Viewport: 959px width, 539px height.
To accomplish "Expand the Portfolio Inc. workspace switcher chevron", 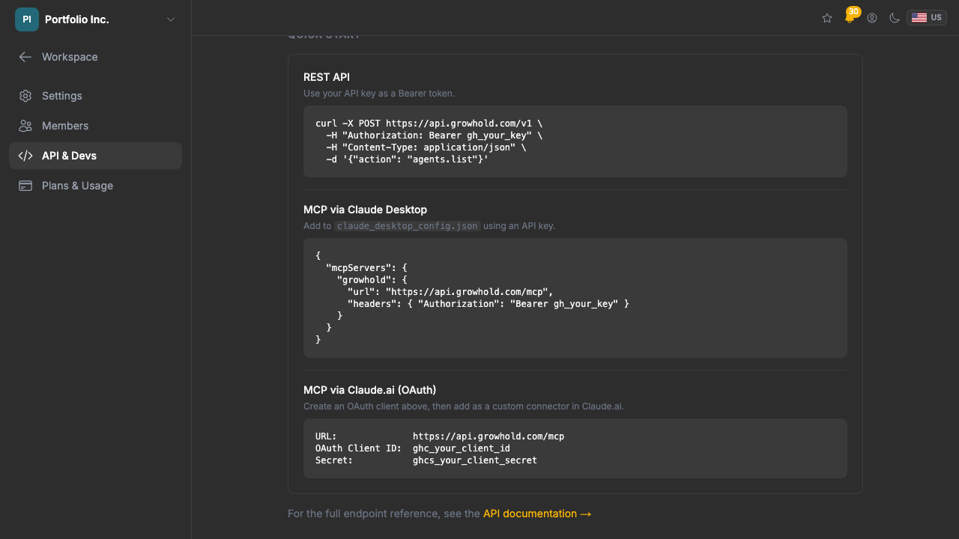I will (x=171, y=19).
